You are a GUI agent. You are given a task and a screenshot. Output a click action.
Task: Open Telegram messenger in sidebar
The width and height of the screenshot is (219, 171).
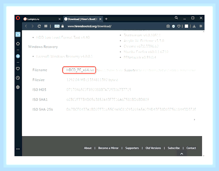point(18,56)
